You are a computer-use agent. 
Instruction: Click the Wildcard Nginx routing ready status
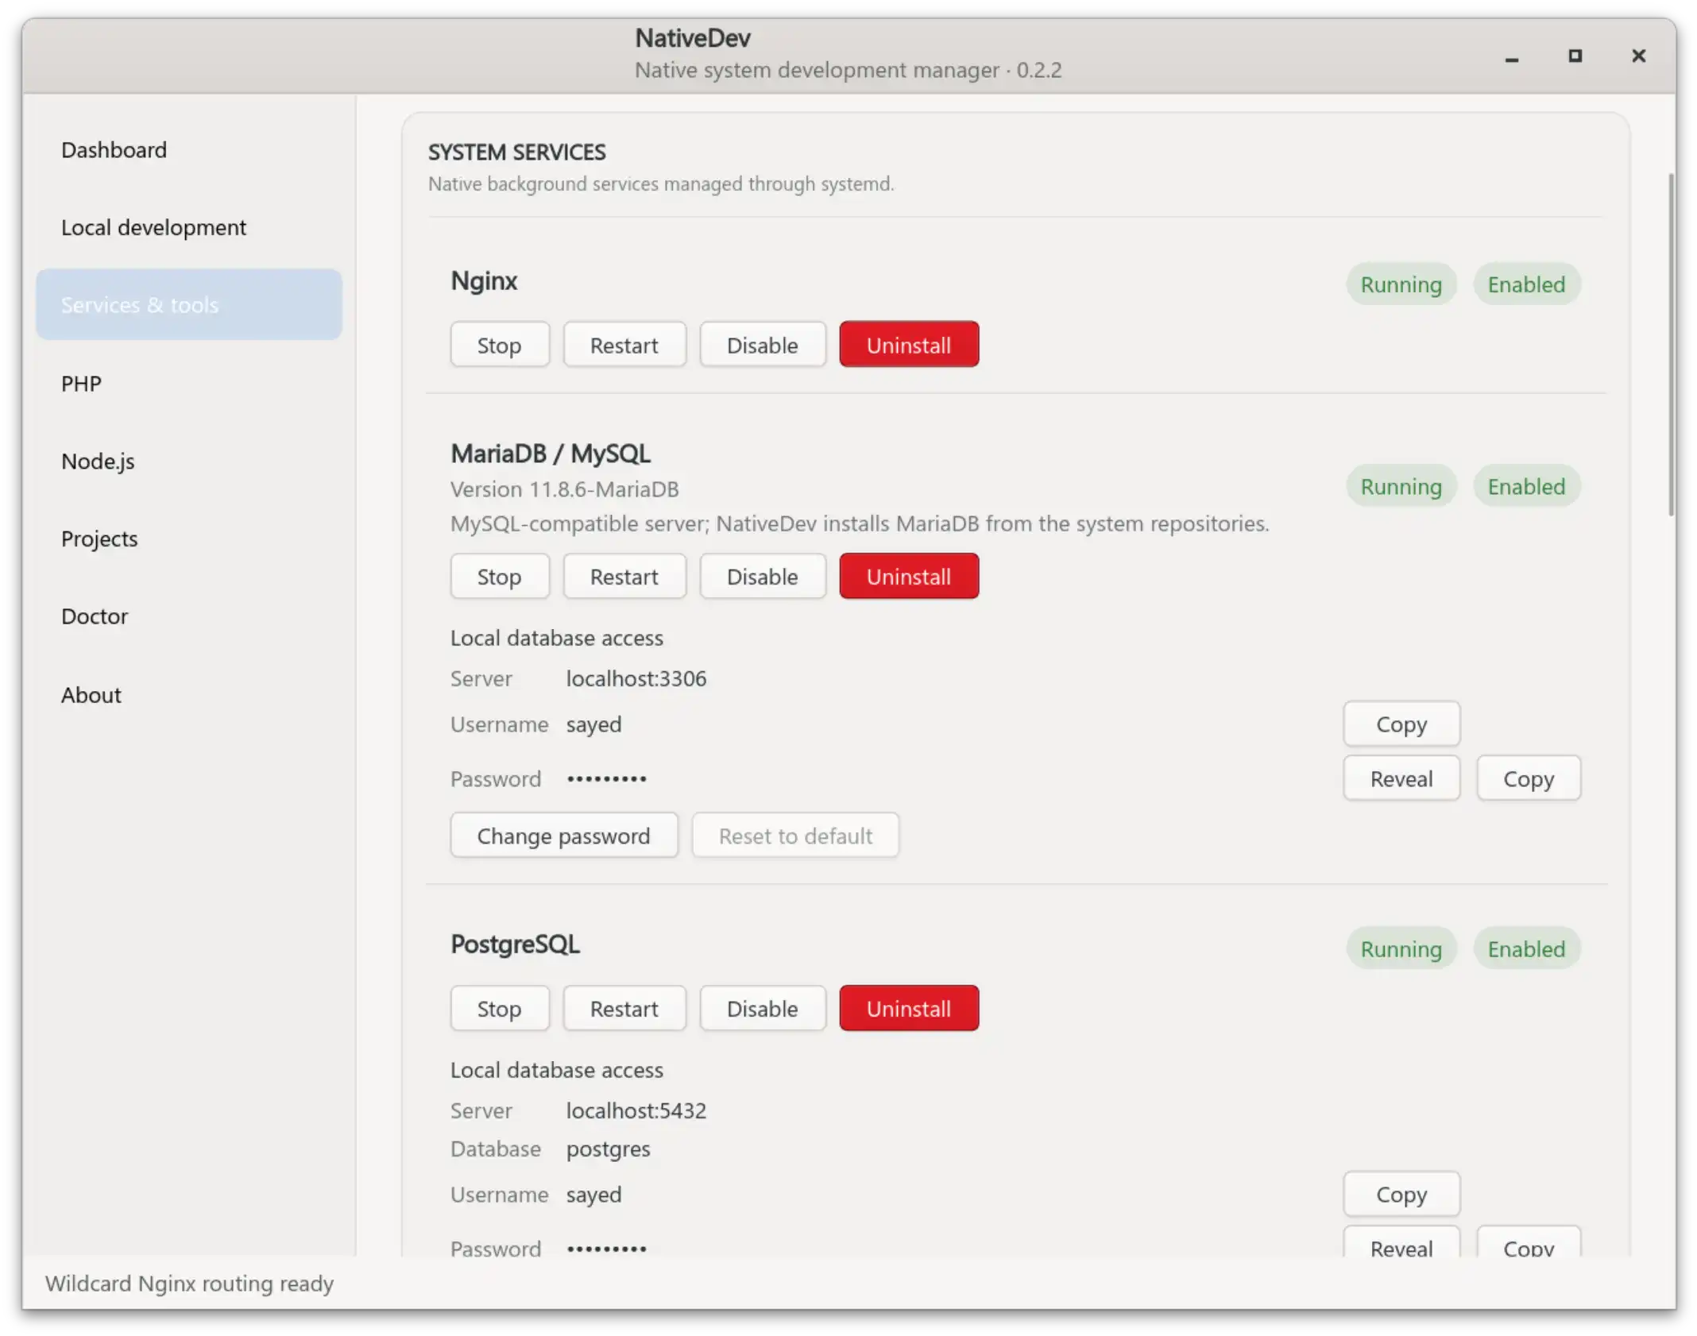tap(189, 1283)
